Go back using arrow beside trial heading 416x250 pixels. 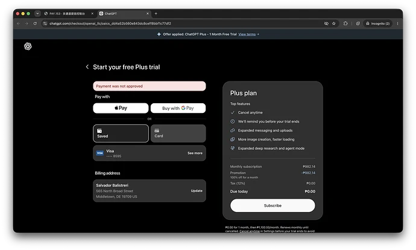pos(87,67)
